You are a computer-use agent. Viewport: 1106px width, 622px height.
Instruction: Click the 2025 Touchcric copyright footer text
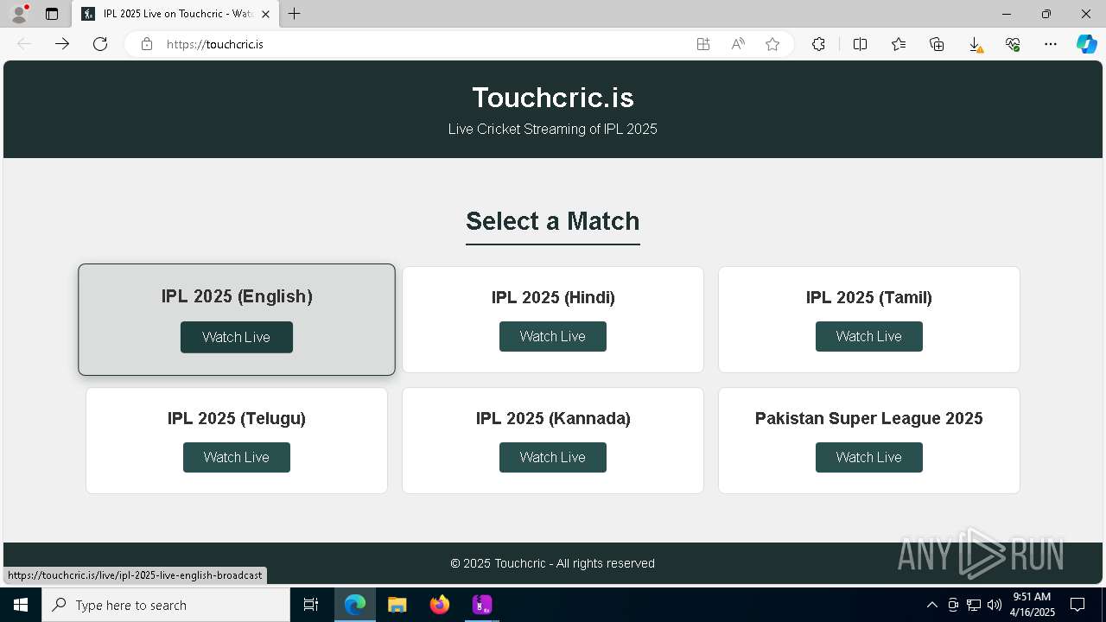click(x=553, y=563)
